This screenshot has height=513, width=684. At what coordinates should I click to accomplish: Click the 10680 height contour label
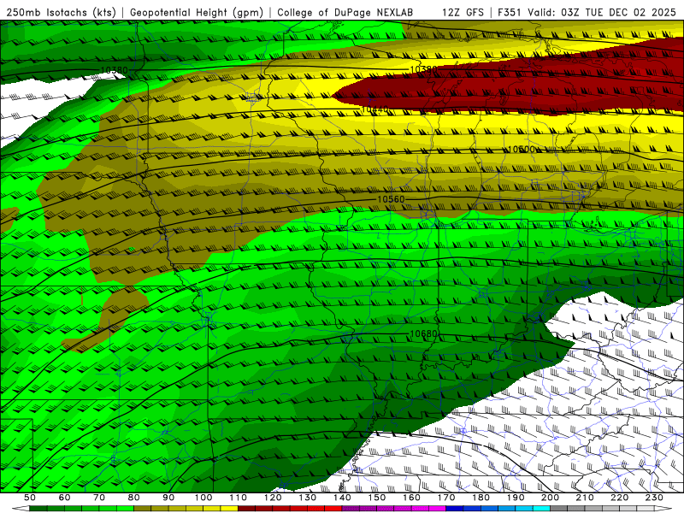click(423, 333)
